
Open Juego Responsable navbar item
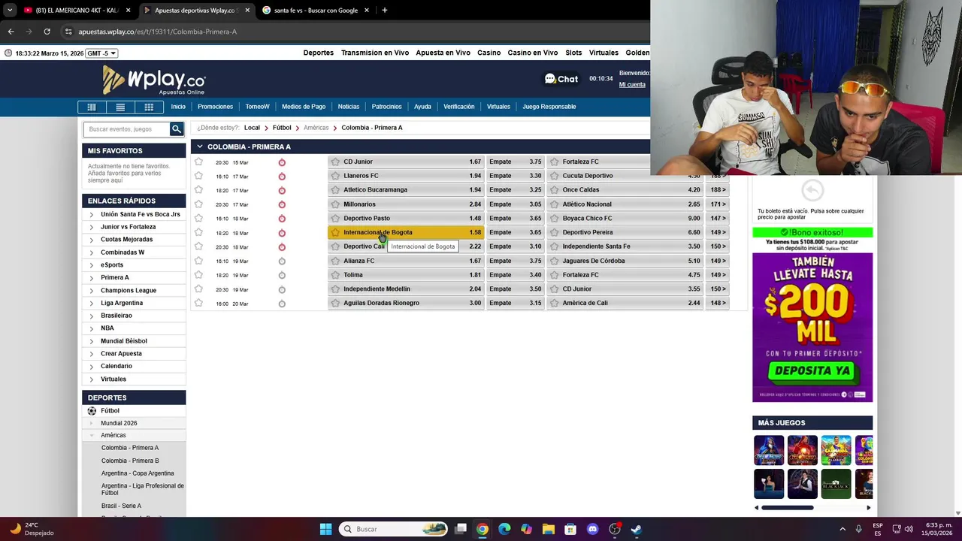point(549,107)
